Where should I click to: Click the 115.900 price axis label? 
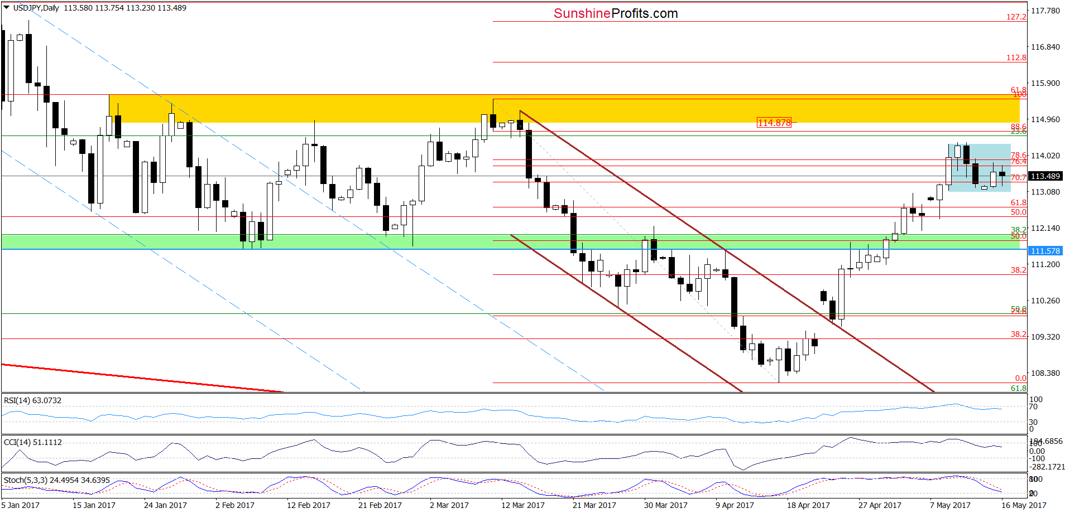1045,83
